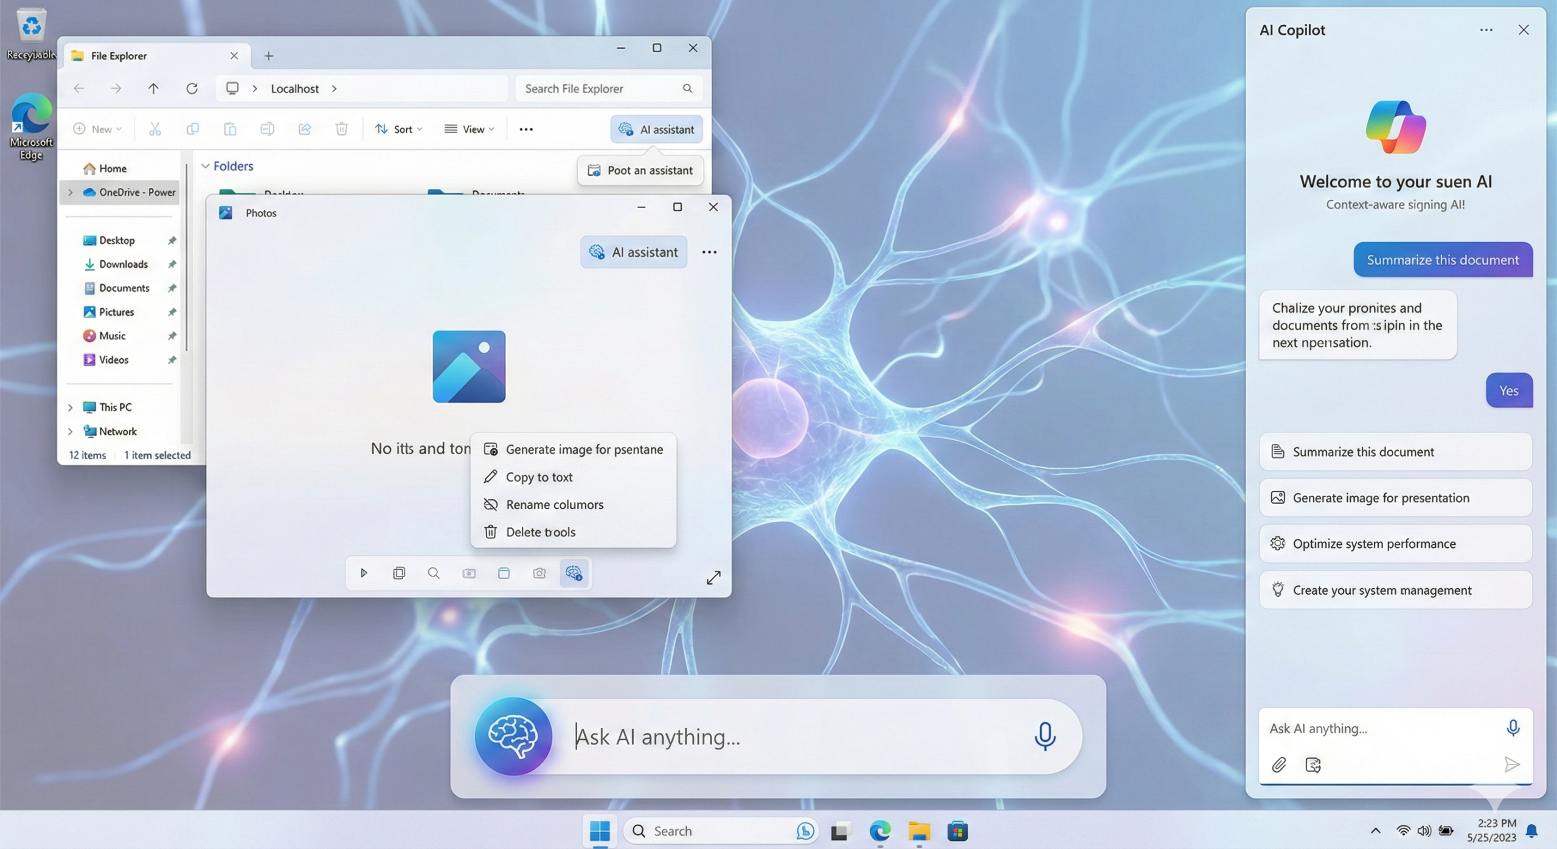
Task: Toggle the AI assistant button in File Explorer
Action: tap(656, 129)
